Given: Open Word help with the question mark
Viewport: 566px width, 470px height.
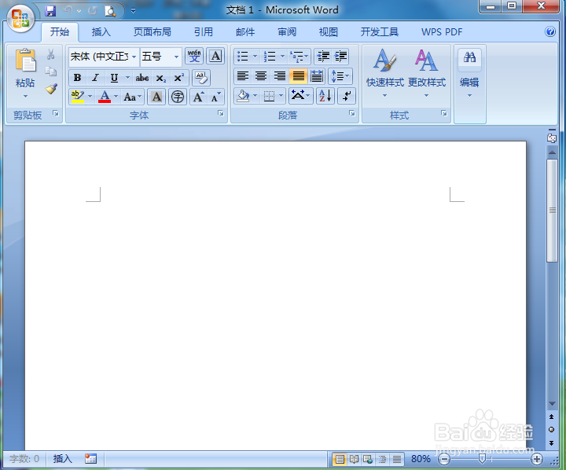Looking at the screenshot, I should (550, 31).
